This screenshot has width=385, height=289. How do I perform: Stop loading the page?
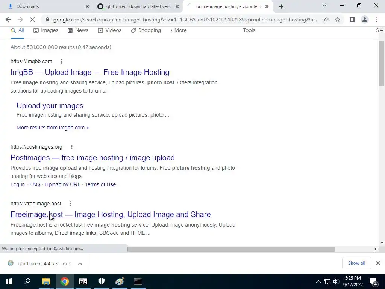point(32,20)
